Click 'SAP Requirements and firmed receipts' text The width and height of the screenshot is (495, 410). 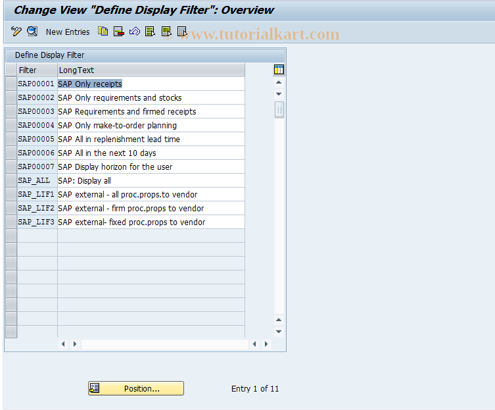pos(127,112)
